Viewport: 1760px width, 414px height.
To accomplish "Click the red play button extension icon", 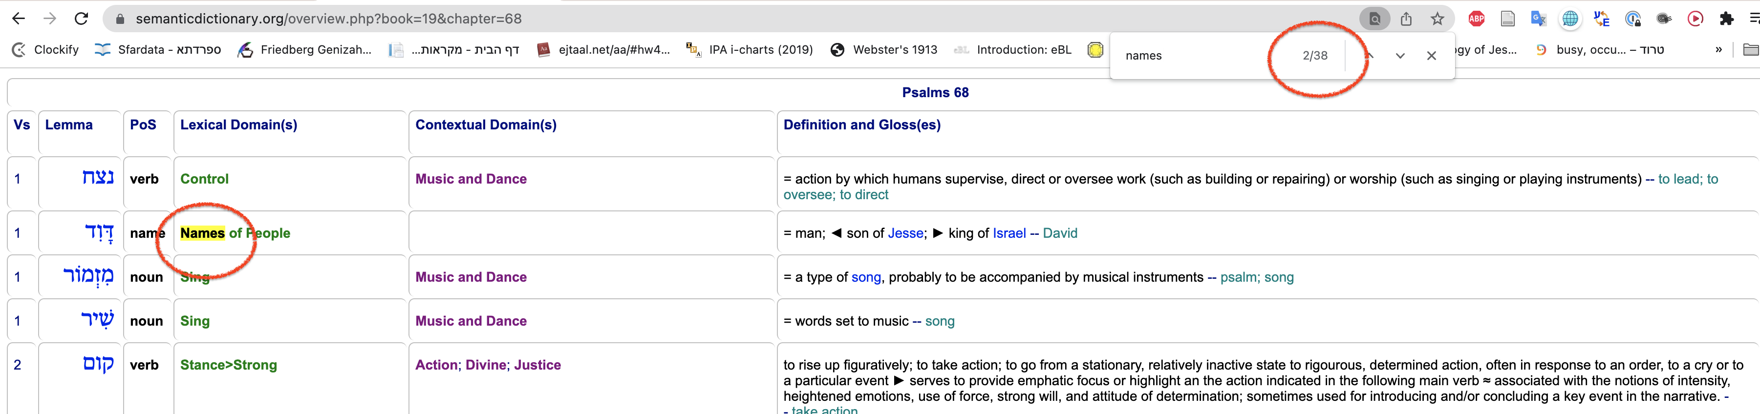I will (x=1695, y=19).
